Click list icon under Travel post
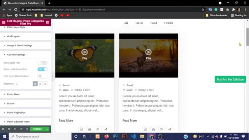The image size is (249, 140). tap(161, 129)
